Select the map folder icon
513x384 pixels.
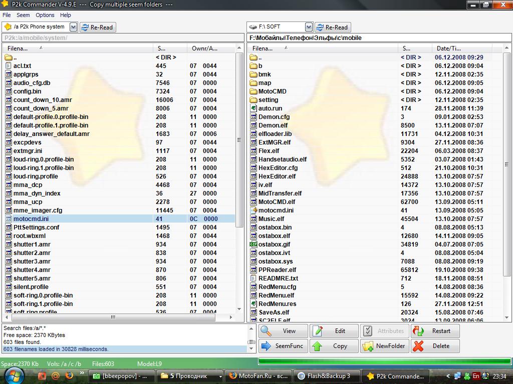(253, 83)
